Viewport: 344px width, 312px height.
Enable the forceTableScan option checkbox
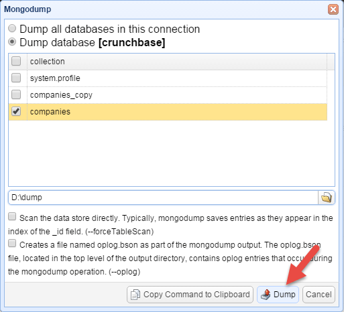(12, 217)
